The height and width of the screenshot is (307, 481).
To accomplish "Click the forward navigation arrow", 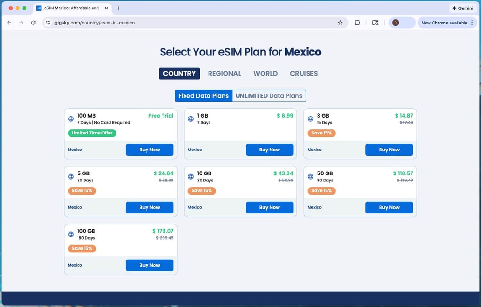I will tap(21, 23).
